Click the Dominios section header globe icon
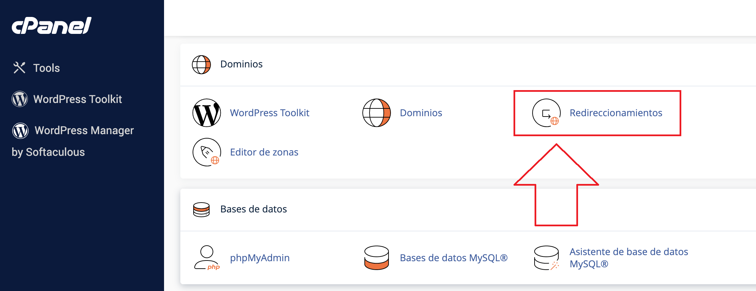Image resolution: width=756 pixels, height=291 pixels. pyautogui.click(x=201, y=64)
